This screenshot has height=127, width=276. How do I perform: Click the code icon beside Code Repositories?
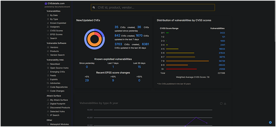[x=48, y=87]
